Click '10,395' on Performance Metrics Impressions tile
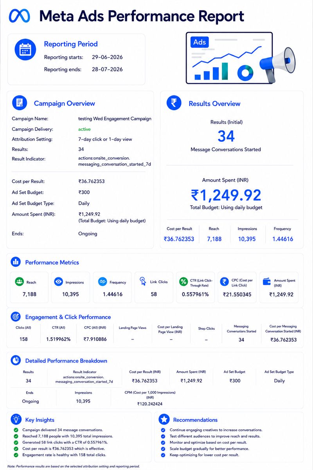Screen dimensions: 313x470 point(71,294)
